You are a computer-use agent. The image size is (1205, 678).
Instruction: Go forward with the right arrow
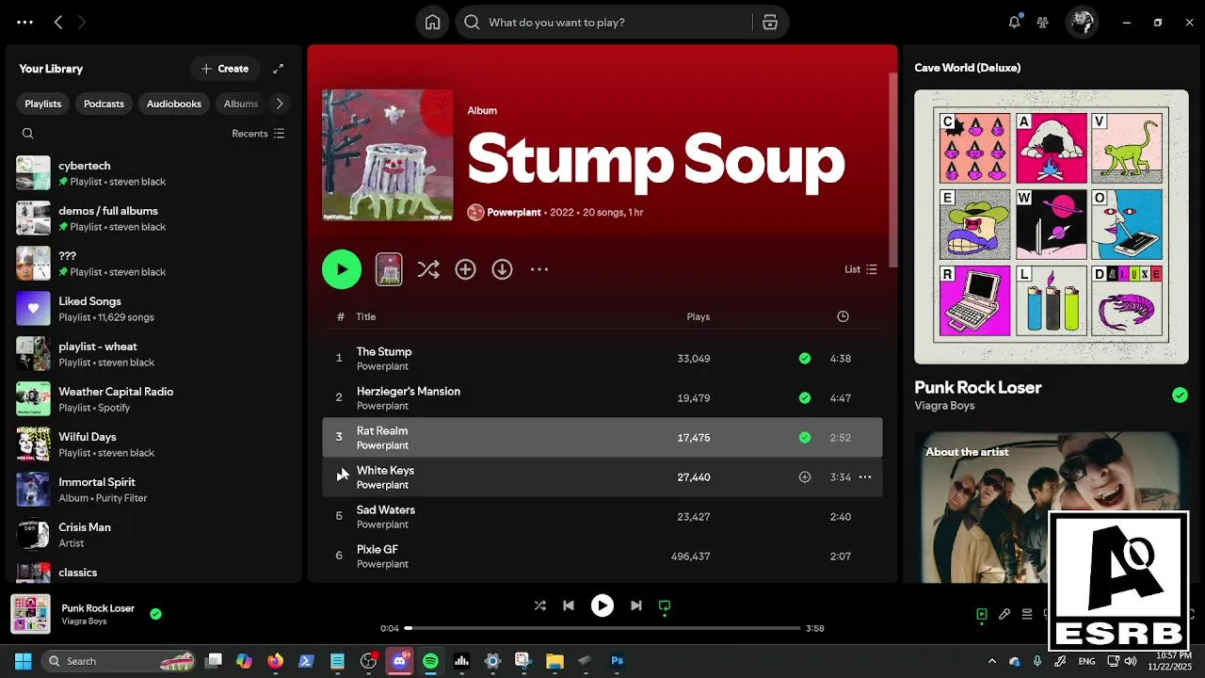(x=82, y=23)
